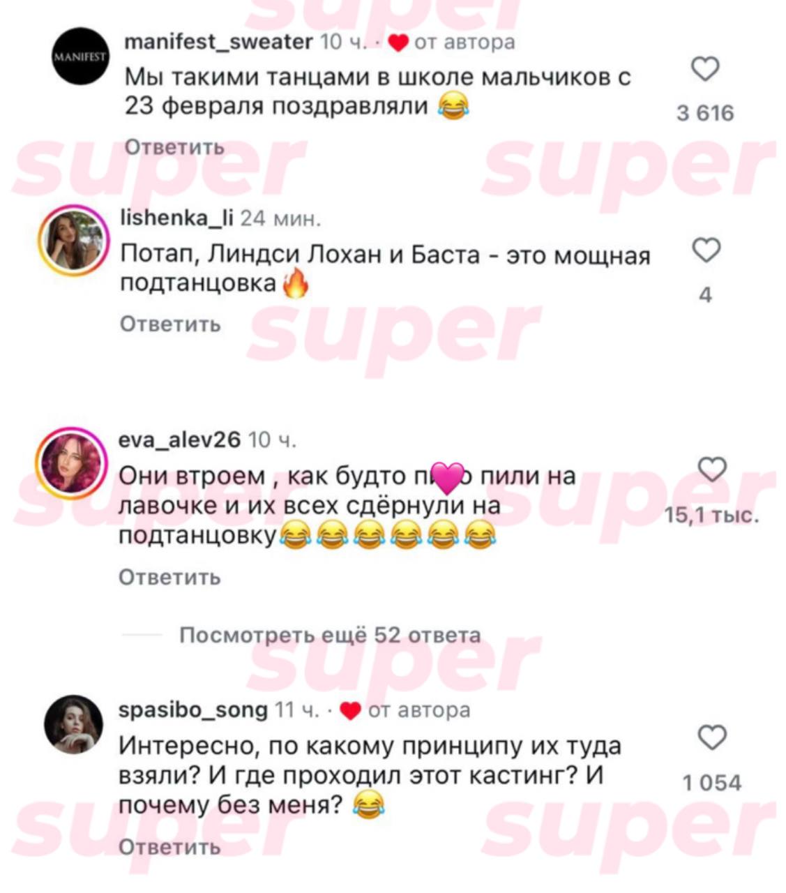This screenshot has height=893, width=786.
Task: Open the manifest_sweater profile picture
Action: point(80,57)
